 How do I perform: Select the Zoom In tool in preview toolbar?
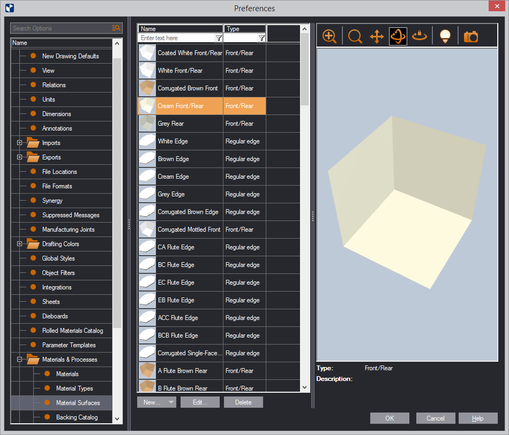[329, 36]
